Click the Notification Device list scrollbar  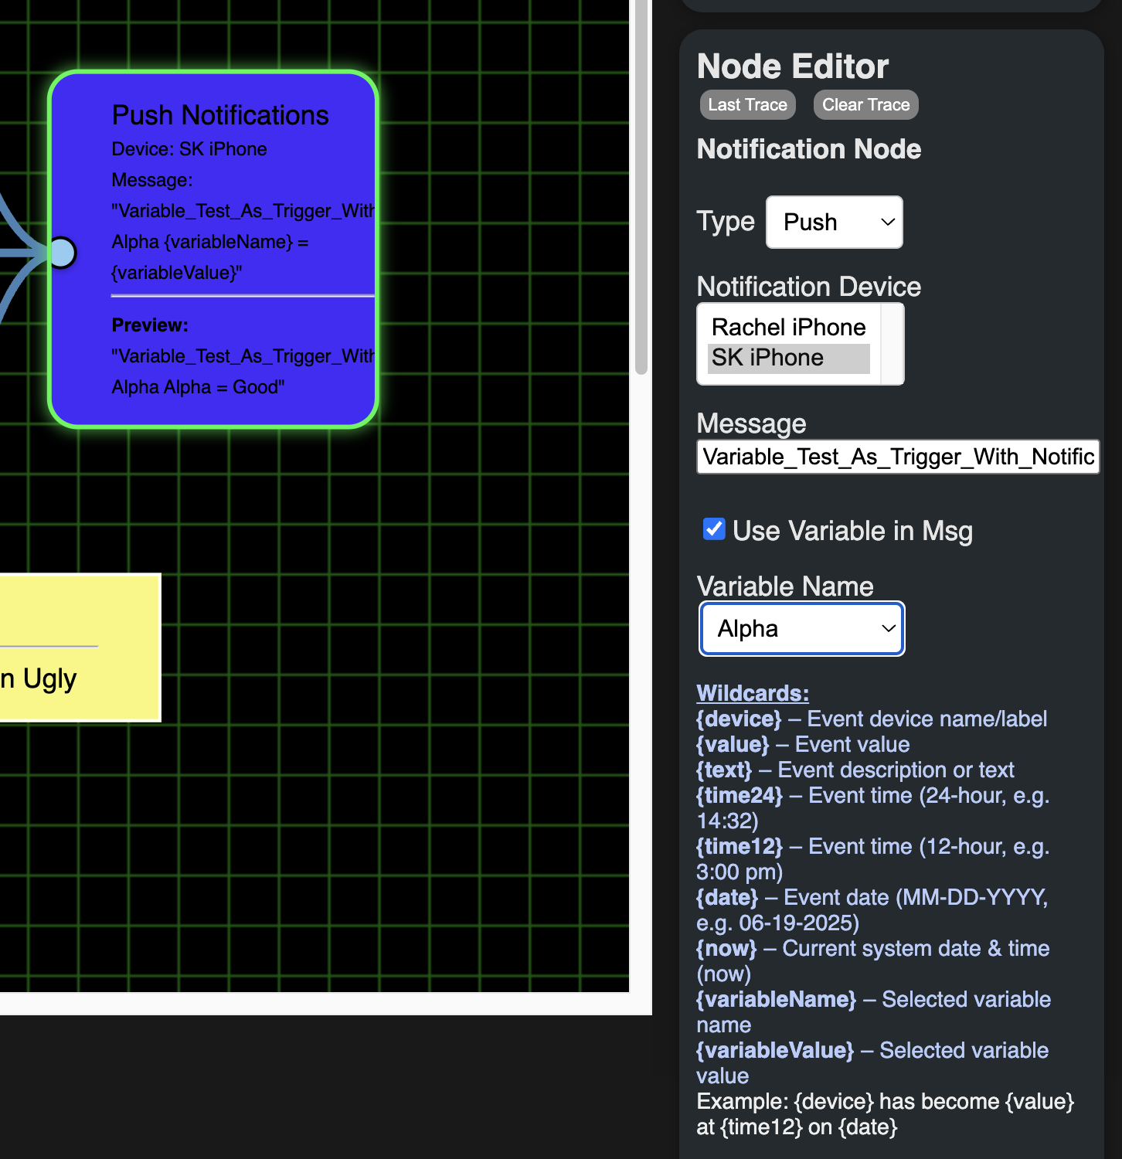(x=892, y=344)
